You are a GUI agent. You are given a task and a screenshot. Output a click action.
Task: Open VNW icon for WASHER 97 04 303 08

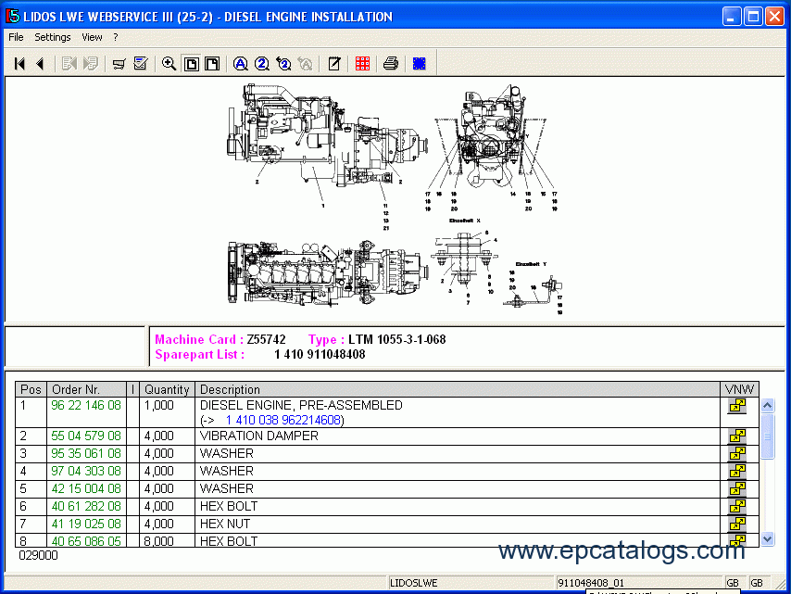pyautogui.click(x=737, y=472)
